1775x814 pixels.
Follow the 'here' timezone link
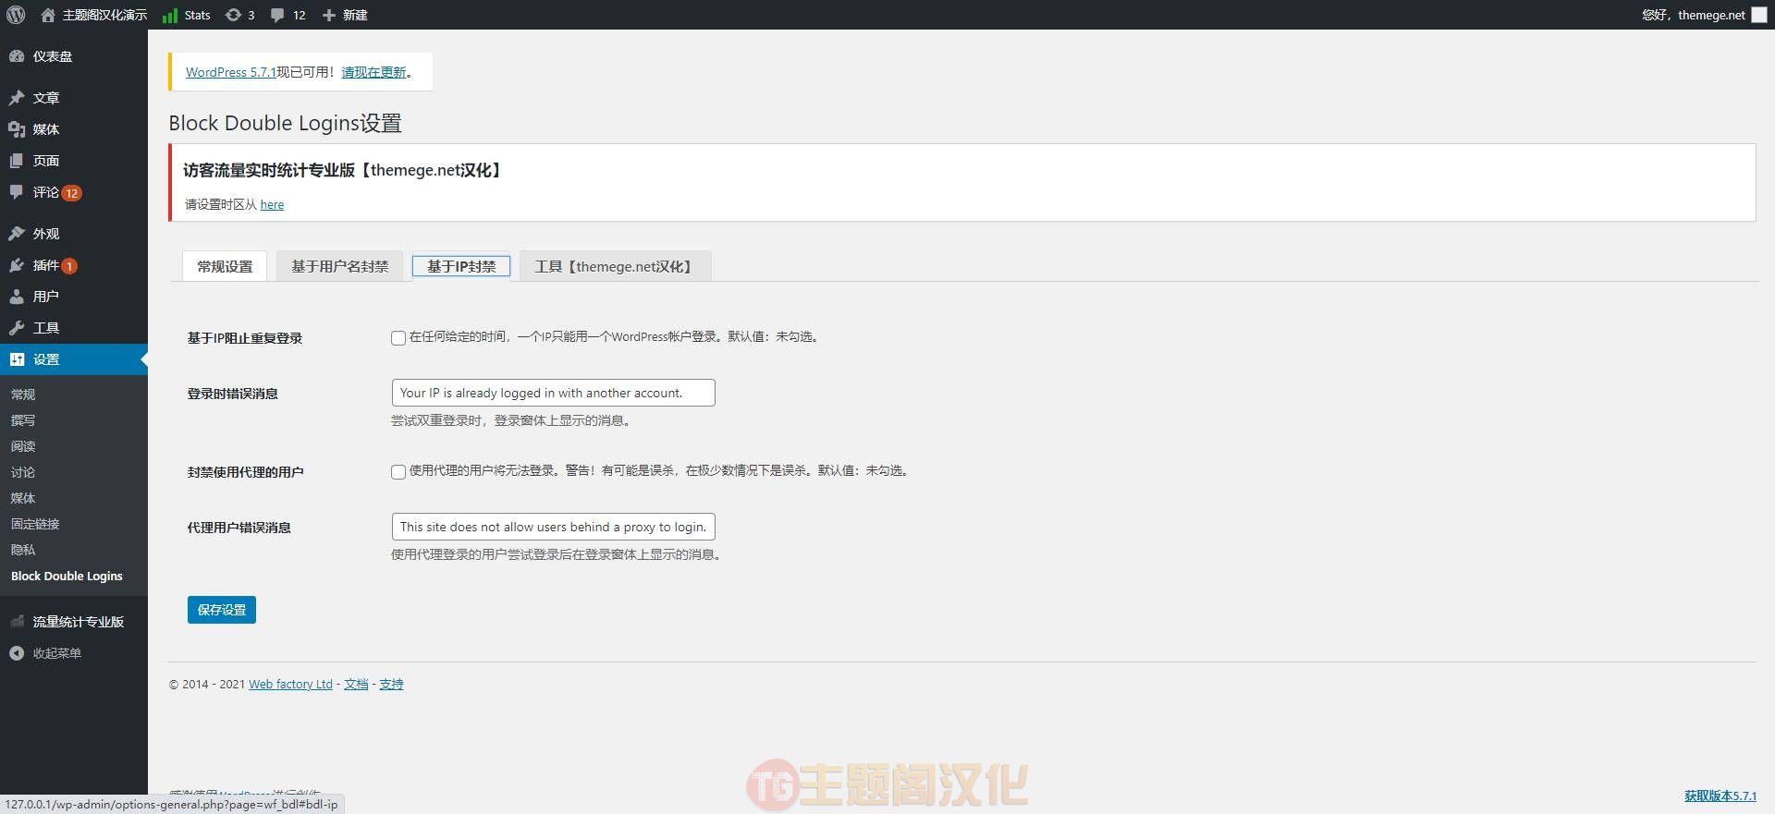pos(272,205)
